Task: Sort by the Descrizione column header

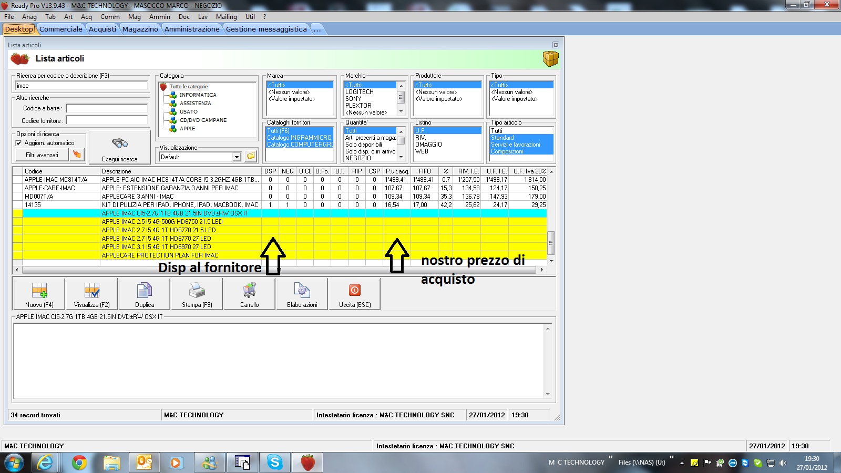Action: pos(181,171)
